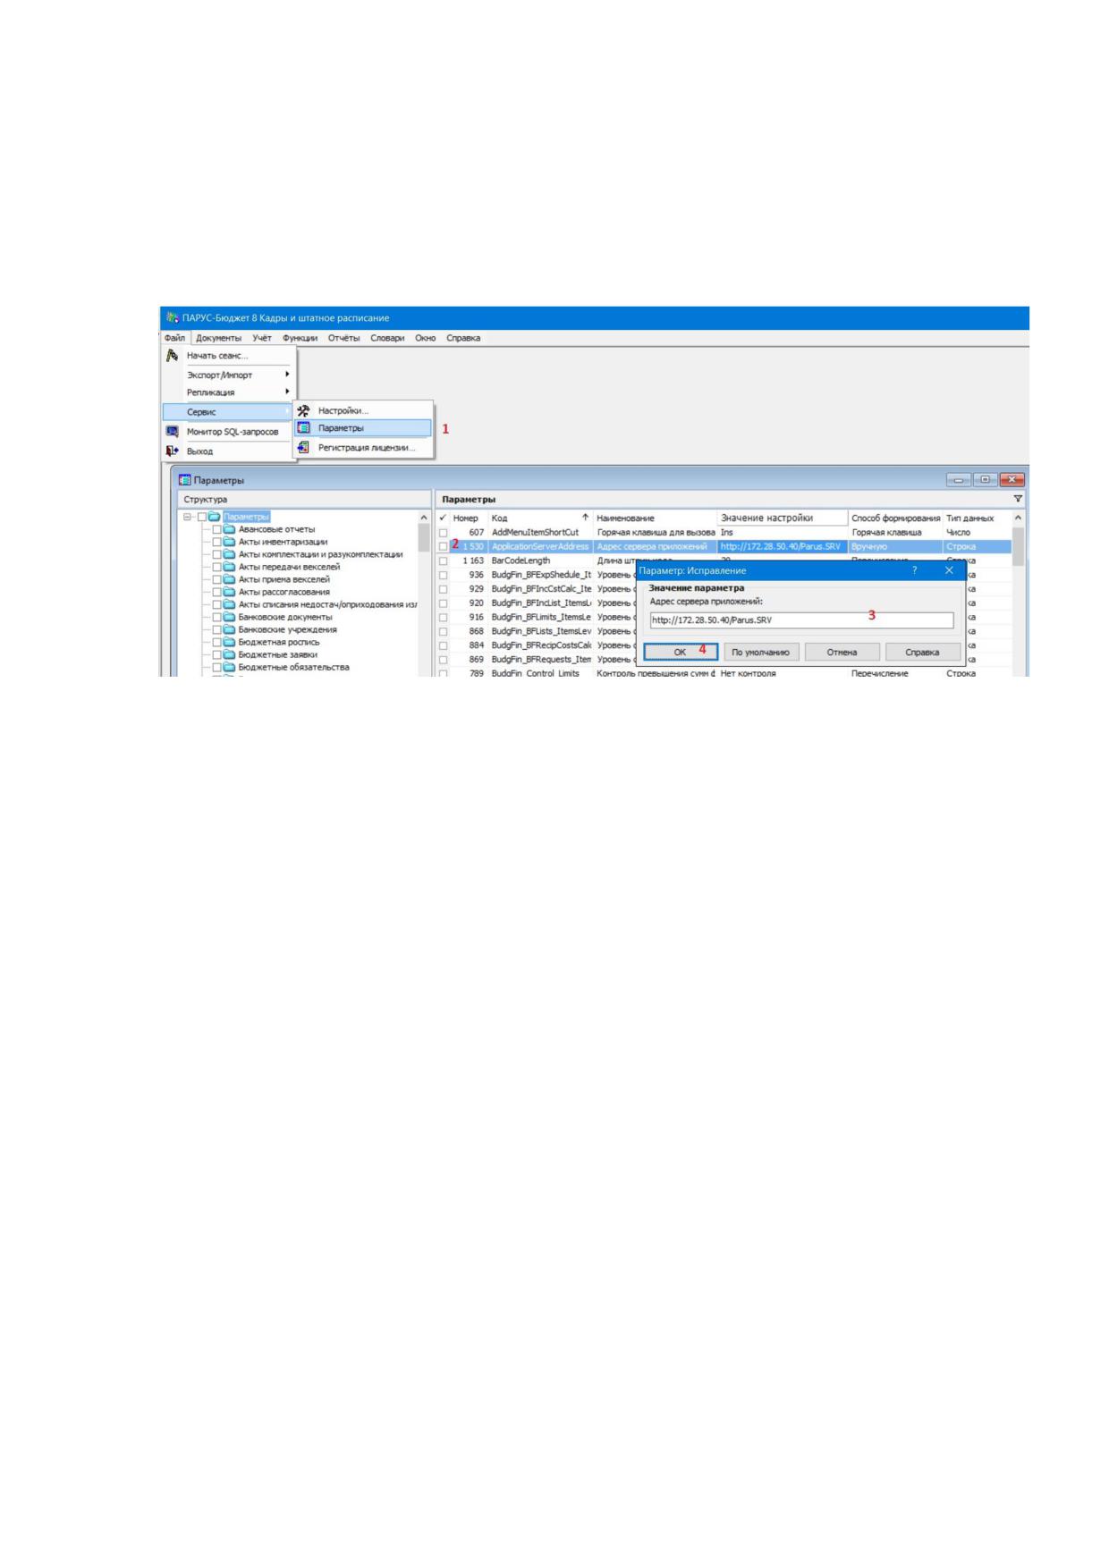Viewport: 1109px width, 1568px height.
Task: Click the help question mark in the Параметр: Исправление dialog
Action: [x=914, y=570]
